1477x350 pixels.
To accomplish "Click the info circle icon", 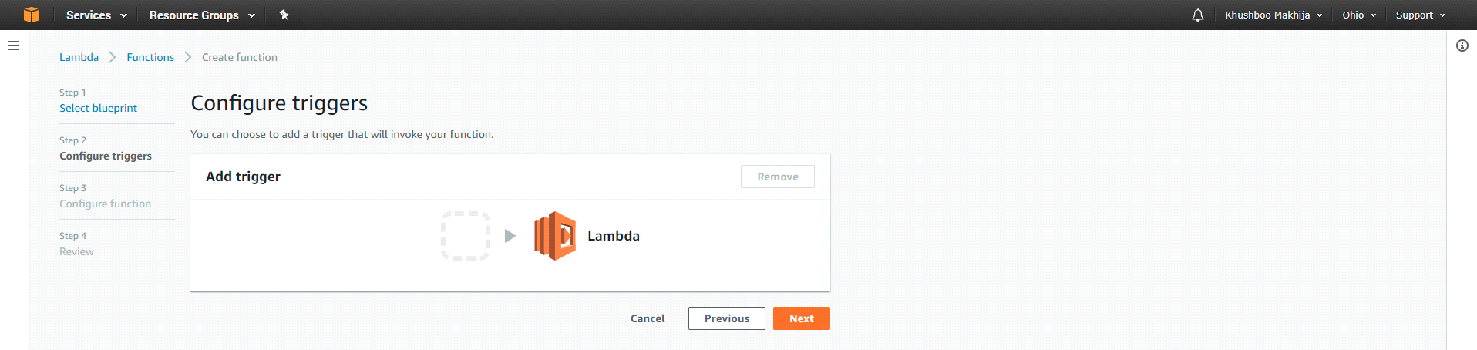I will pyautogui.click(x=1462, y=45).
